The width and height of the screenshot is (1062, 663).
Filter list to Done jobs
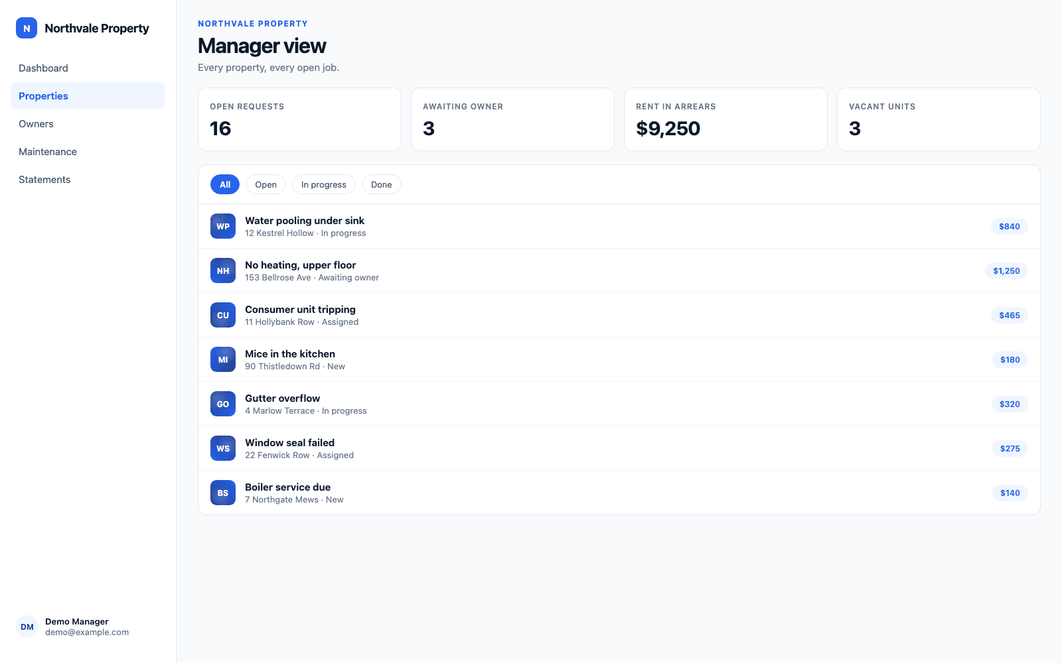(x=382, y=184)
